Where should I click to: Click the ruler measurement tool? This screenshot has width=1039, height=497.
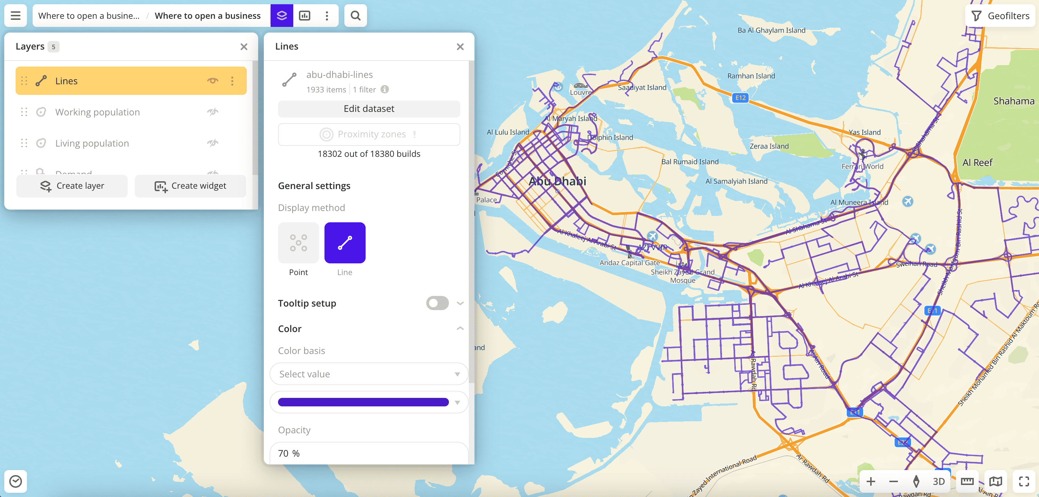pos(967,481)
